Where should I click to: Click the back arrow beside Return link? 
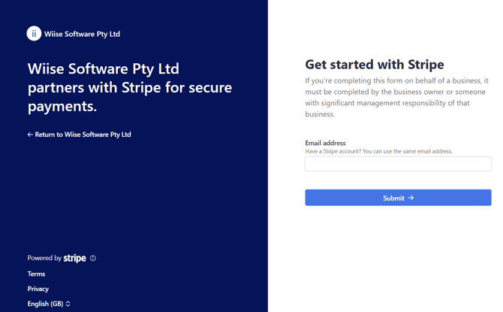click(30, 135)
